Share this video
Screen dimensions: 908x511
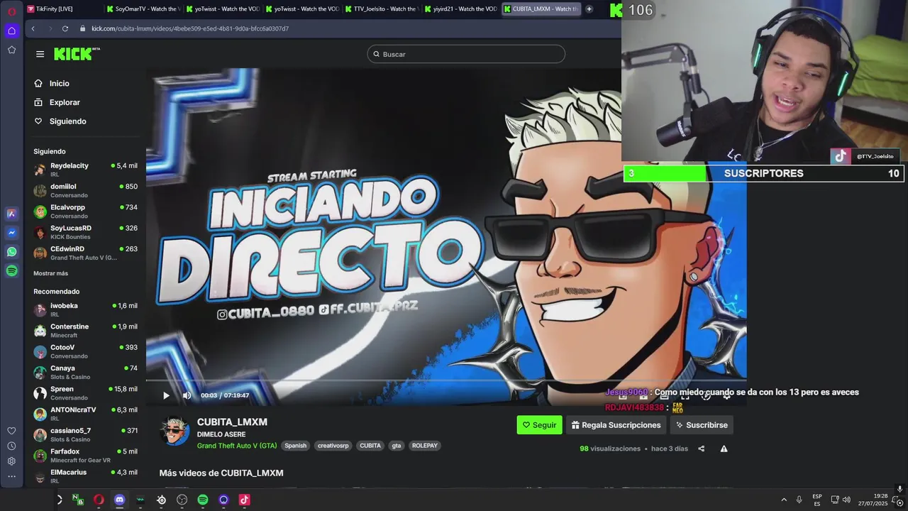click(701, 449)
